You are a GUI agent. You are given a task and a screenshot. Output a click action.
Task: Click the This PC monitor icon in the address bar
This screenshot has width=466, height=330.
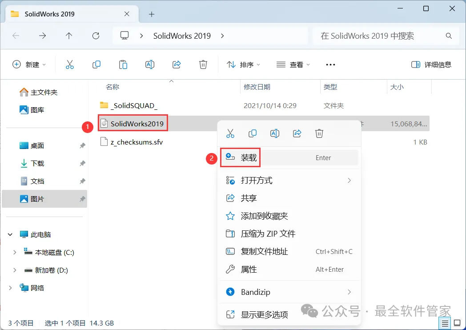(x=125, y=36)
